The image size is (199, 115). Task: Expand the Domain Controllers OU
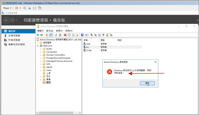(x=41, y=55)
